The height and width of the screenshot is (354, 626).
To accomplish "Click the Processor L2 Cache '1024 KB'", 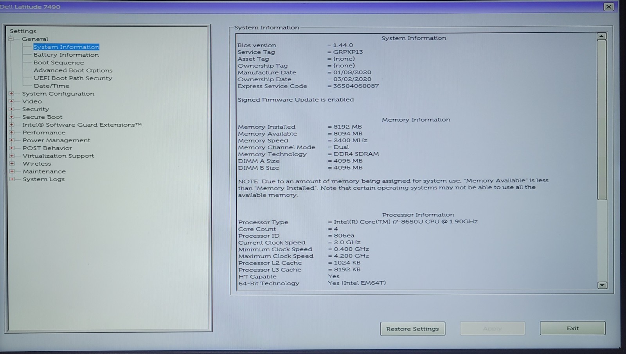I will click(x=347, y=263).
